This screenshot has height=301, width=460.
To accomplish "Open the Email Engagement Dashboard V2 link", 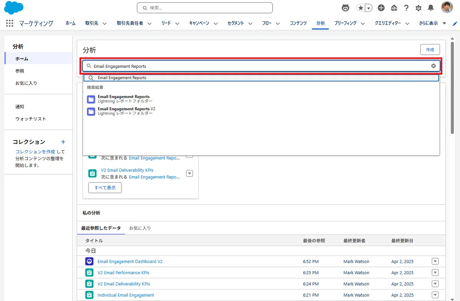I will pyautogui.click(x=130, y=262).
